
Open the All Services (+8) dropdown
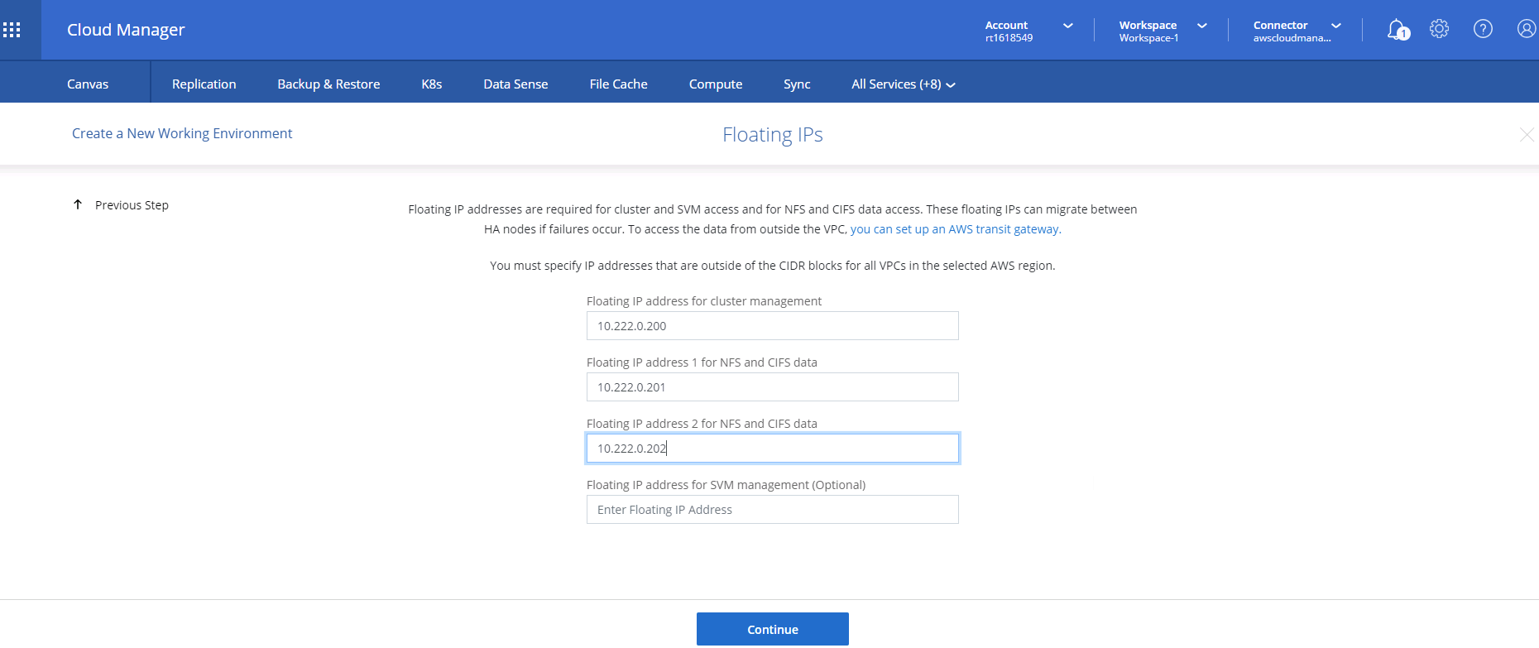click(904, 84)
